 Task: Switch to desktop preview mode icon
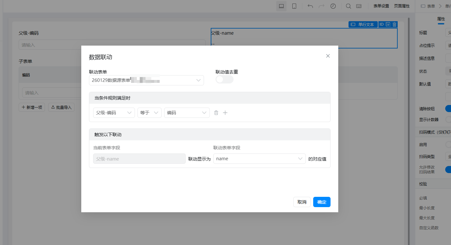(281, 6)
